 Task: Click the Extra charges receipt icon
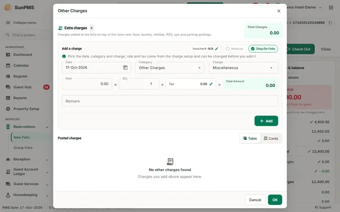(x=60, y=28)
